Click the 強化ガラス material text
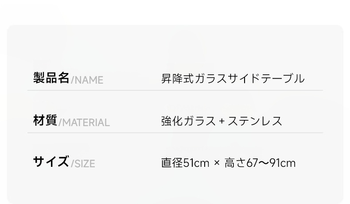Screen dimensions: 350x204 [x=188, y=121]
